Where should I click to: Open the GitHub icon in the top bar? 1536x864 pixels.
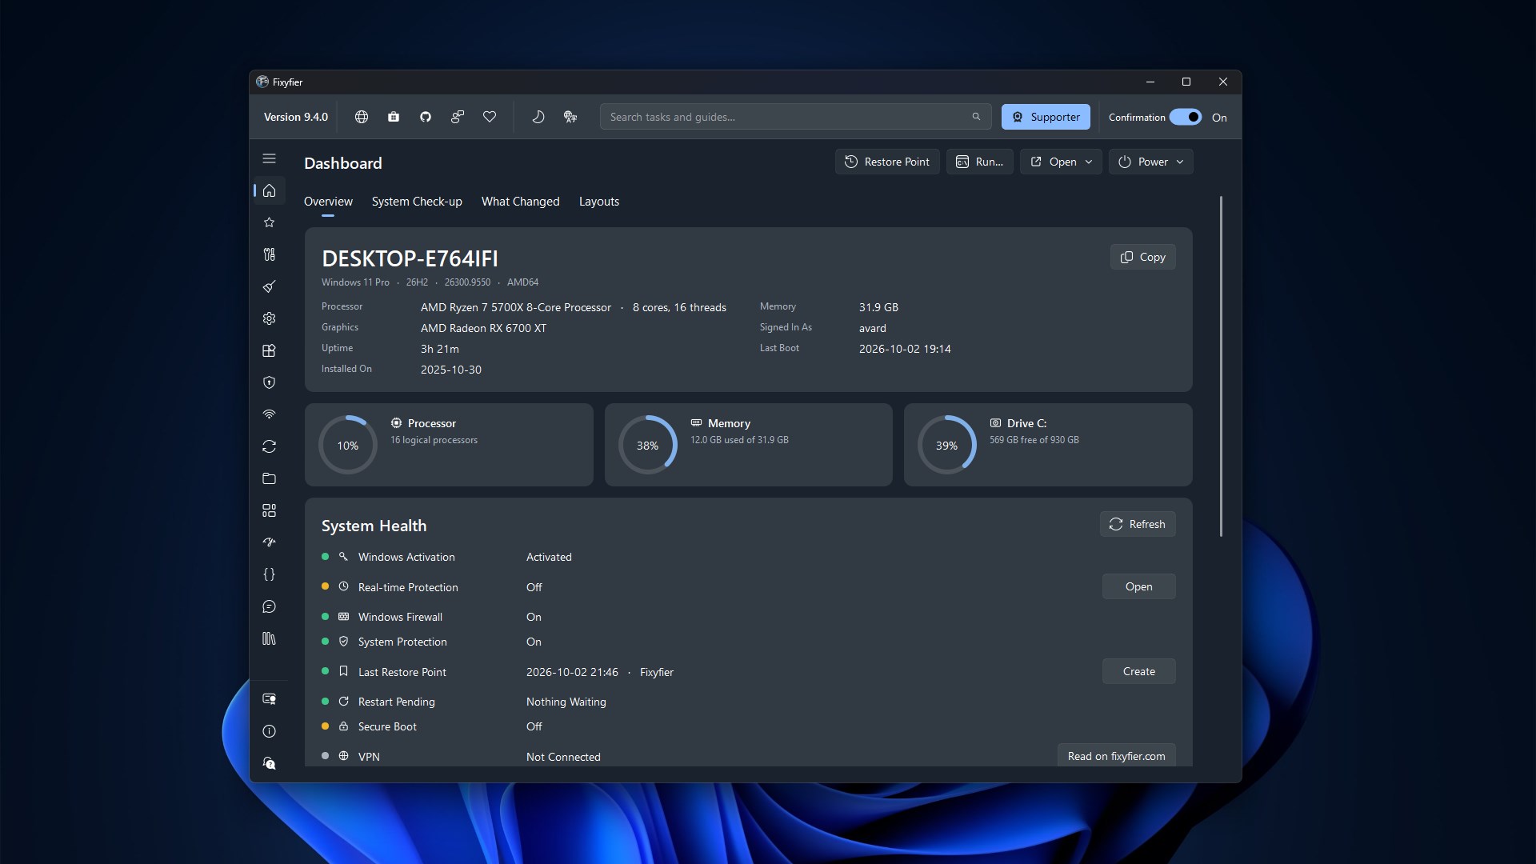pos(426,117)
